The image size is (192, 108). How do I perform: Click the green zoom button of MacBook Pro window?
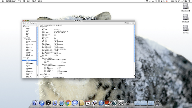coord(28,21)
